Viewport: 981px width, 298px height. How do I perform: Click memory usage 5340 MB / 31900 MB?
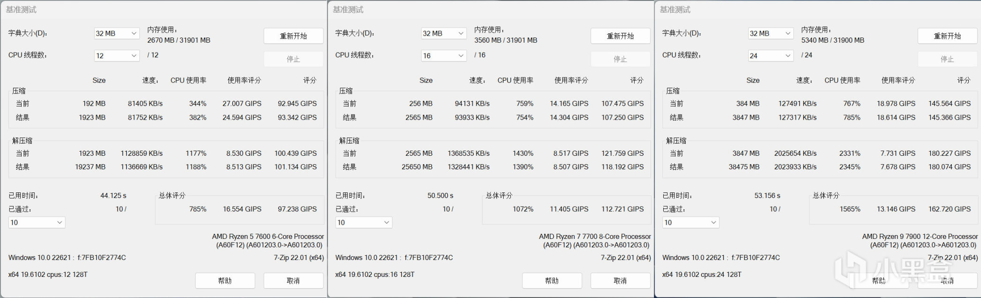tap(833, 40)
